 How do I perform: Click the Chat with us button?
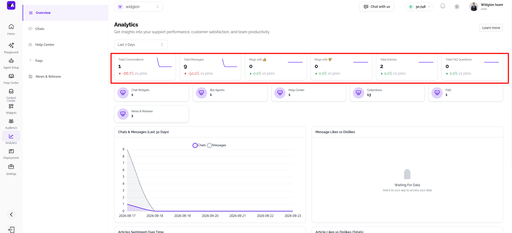coord(377,7)
